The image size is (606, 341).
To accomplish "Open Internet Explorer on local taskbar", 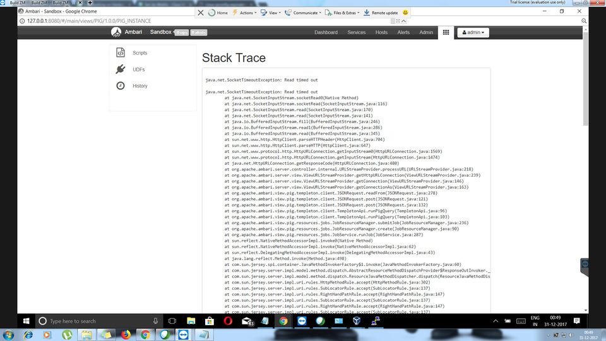I will 28,335.
